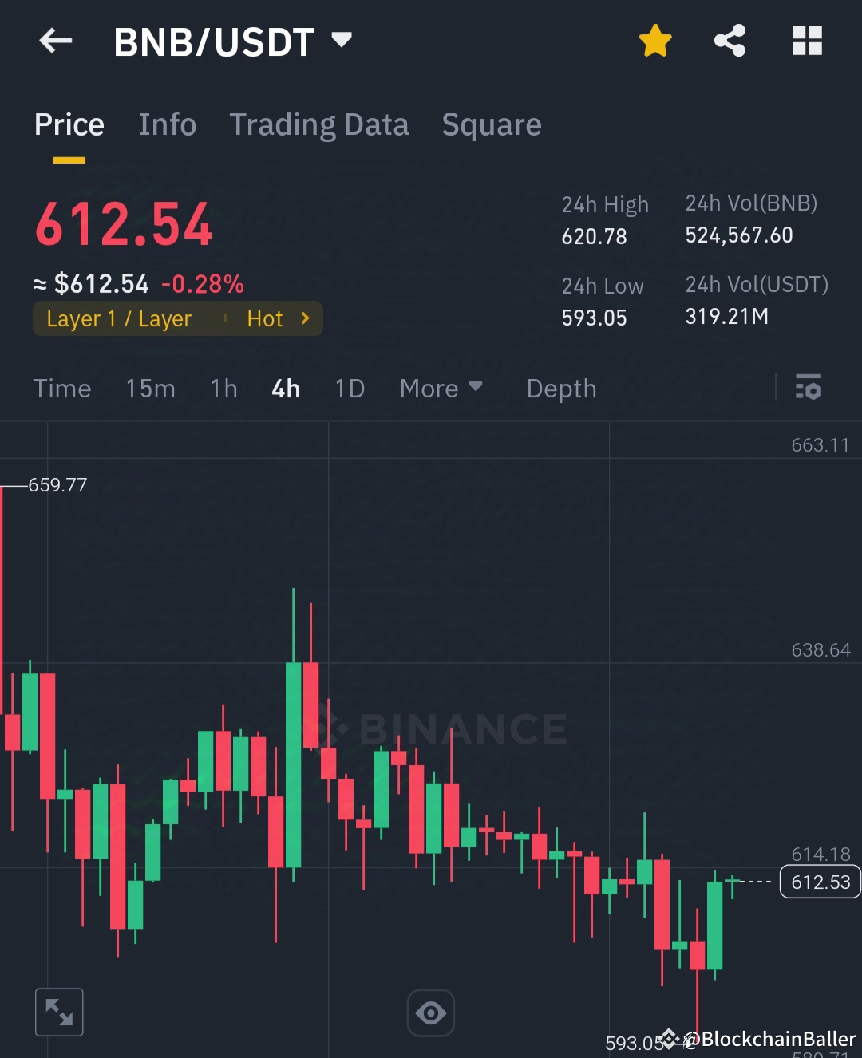The image size is (862, 1058).
Task: Expand the More timeframes dropdown
Action: point(441,389)
